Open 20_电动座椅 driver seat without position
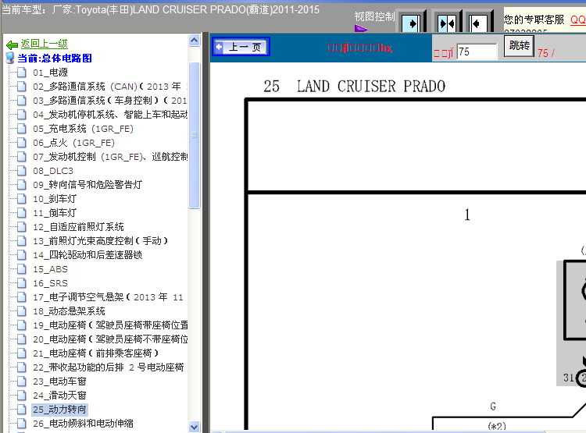This screenshot has width=586, height=433. pos(110,339)
